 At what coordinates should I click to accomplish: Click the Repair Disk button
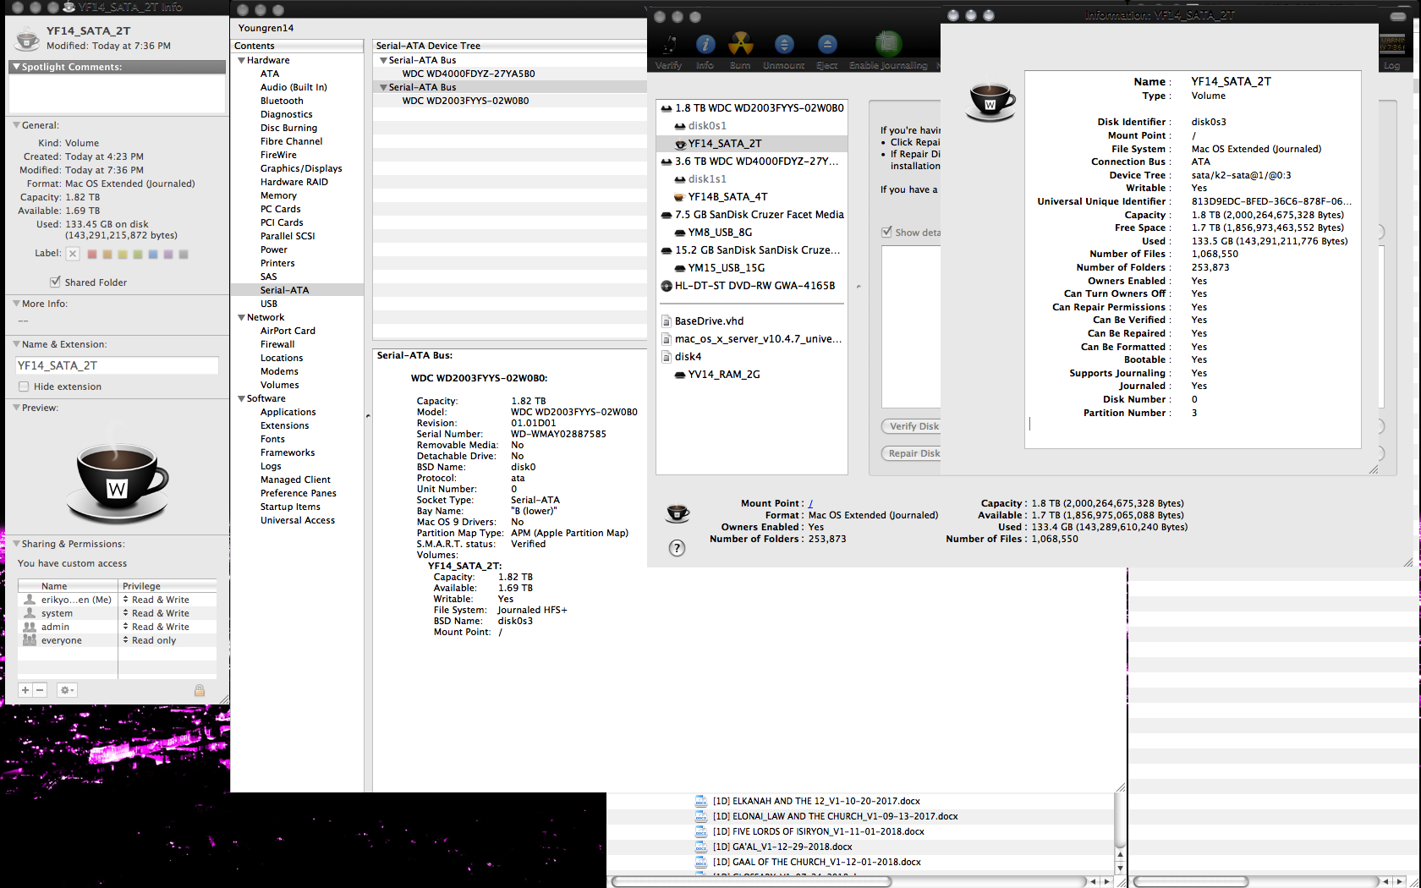912,453
